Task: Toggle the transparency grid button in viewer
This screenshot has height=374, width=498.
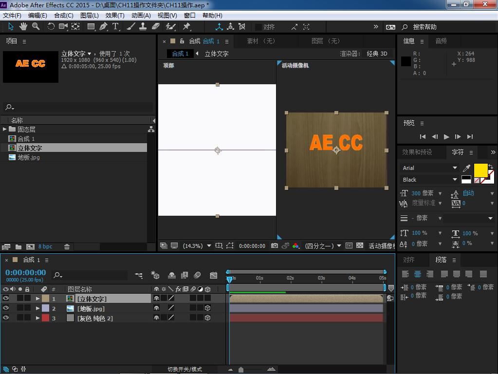Action: pyautogui.click(x=360, y=245)
